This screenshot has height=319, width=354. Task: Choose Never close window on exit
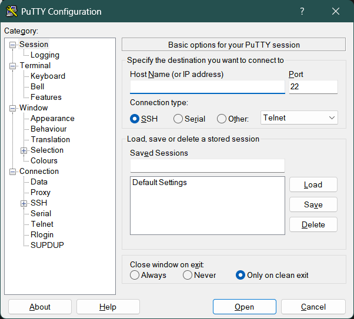coord(188,275)
